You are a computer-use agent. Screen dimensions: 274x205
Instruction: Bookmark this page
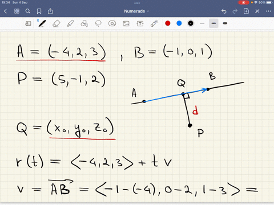click(39, 11)
